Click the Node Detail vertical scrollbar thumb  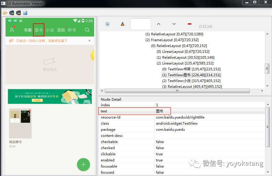268,127
